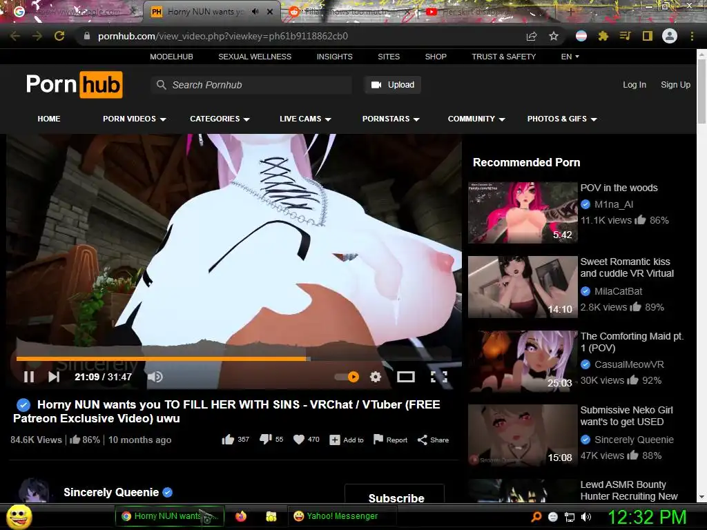Click the channel avatar below the video
The image size is (707, 530).
[x=35, y=491]
